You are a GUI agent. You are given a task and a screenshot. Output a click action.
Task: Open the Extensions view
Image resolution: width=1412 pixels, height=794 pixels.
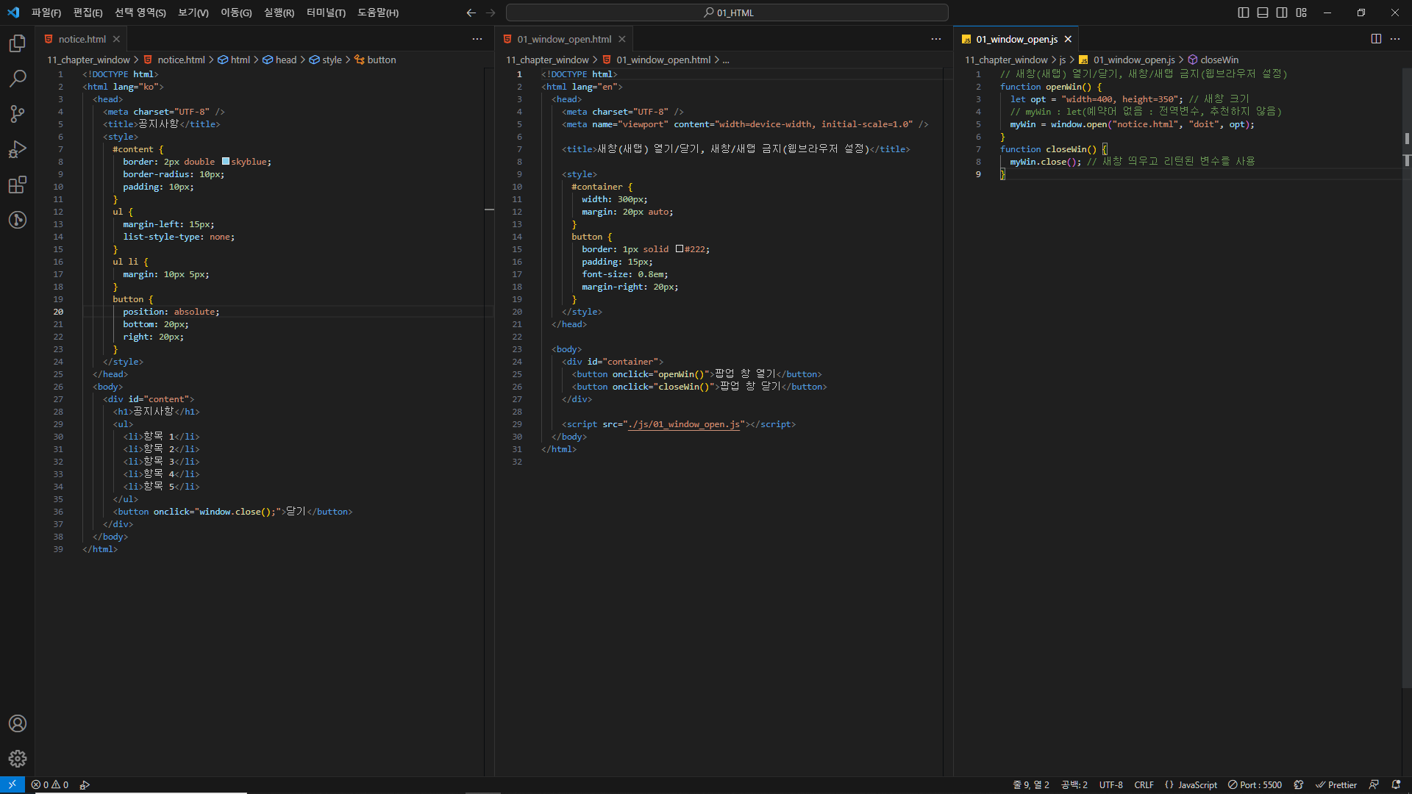pyautogui.click(x=18, y=185)
